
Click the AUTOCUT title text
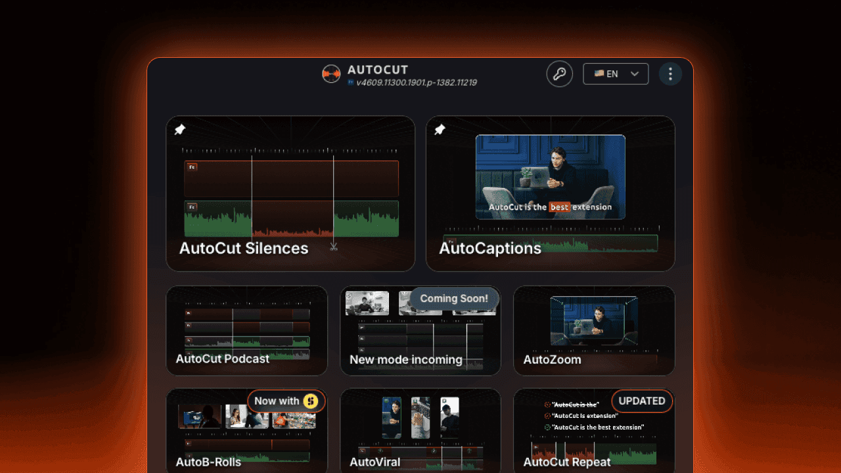point(378,70)
